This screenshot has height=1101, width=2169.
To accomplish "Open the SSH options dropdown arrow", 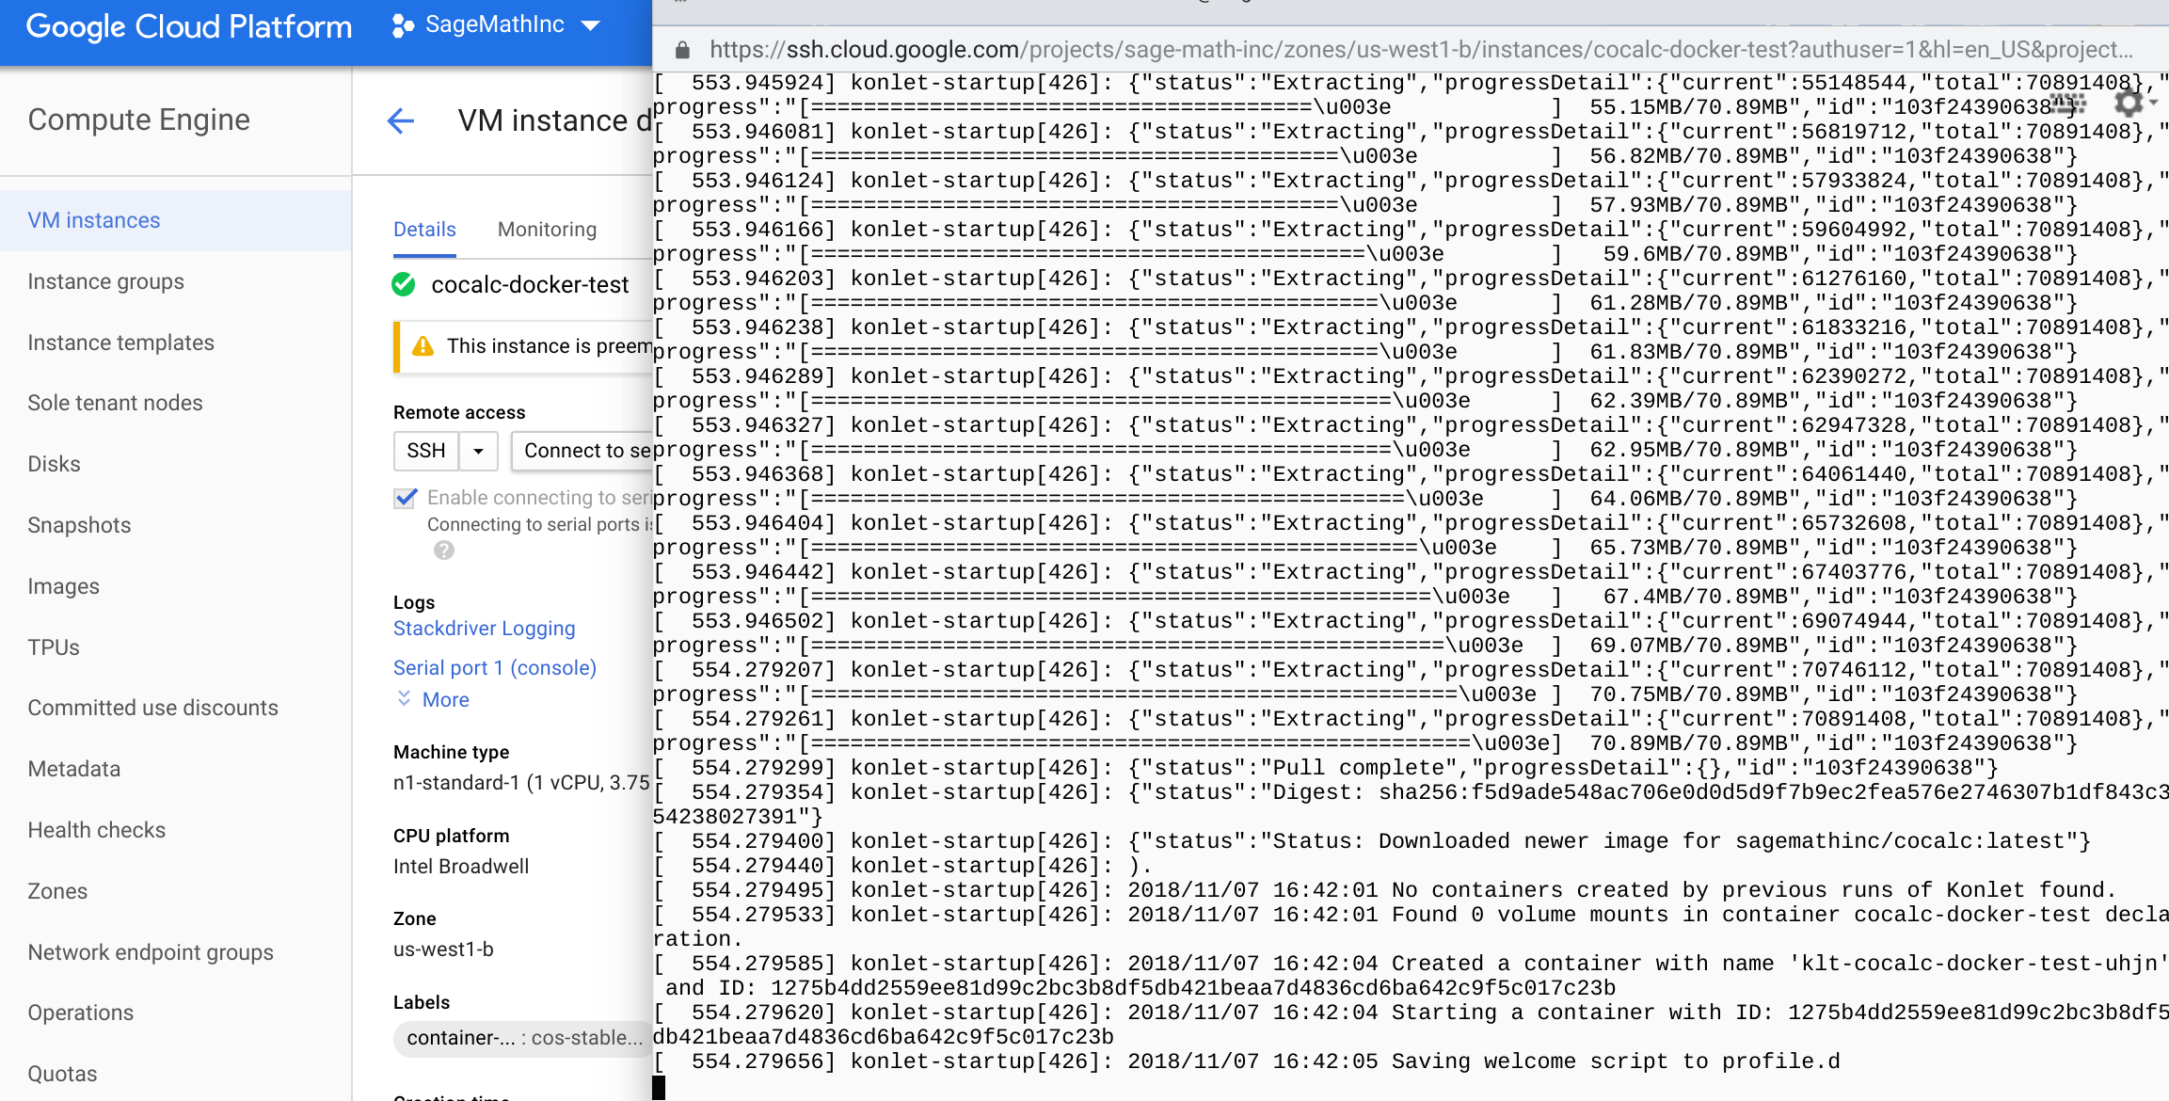I will click(x=478, y=451).
